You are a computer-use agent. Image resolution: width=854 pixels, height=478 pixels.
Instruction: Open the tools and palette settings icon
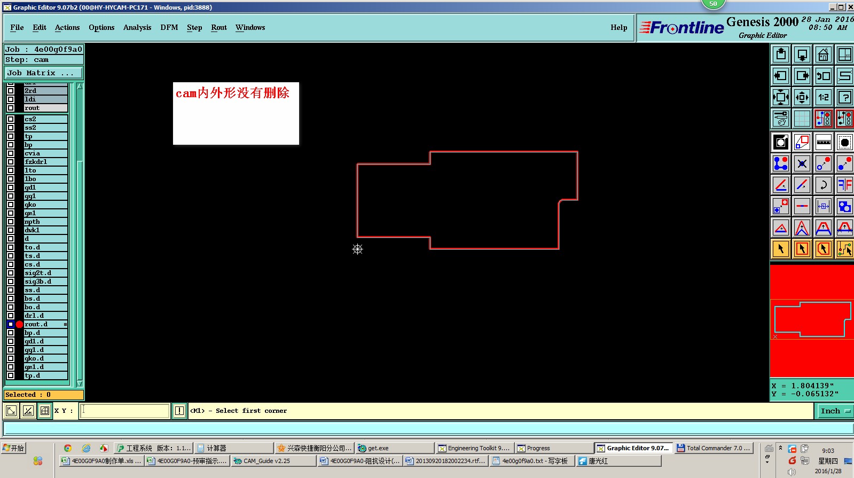pos(781,119)
